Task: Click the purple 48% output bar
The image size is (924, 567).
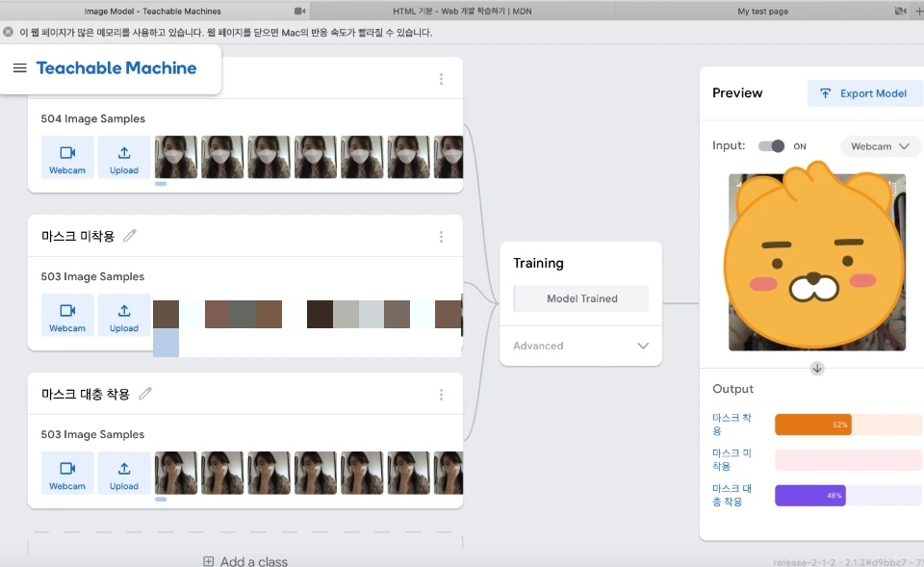Action: [x=809, y=496]
